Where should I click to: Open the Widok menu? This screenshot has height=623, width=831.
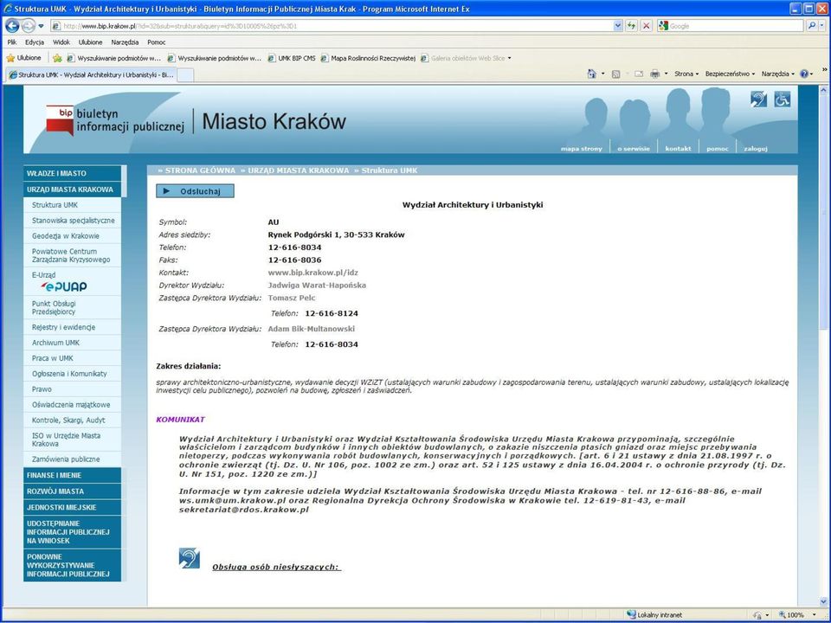(61, 42)
